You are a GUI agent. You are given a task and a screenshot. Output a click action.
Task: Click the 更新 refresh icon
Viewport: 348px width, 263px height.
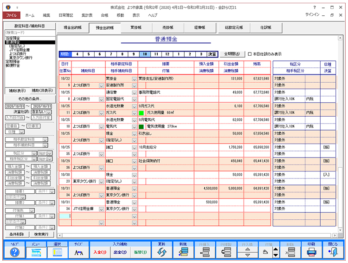(161, 252)
